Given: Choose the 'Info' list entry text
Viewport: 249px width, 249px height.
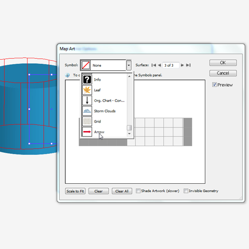Looking at the screenshot, I should [97, 80].
